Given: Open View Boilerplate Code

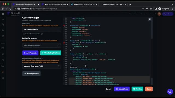Looking at the screenshot, I should (x=51, y=53).
